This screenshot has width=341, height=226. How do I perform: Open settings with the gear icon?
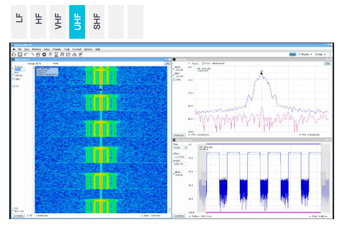tap(44, 54)
